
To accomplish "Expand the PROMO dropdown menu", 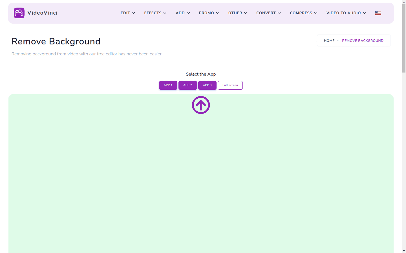I will tap(207, 13).
